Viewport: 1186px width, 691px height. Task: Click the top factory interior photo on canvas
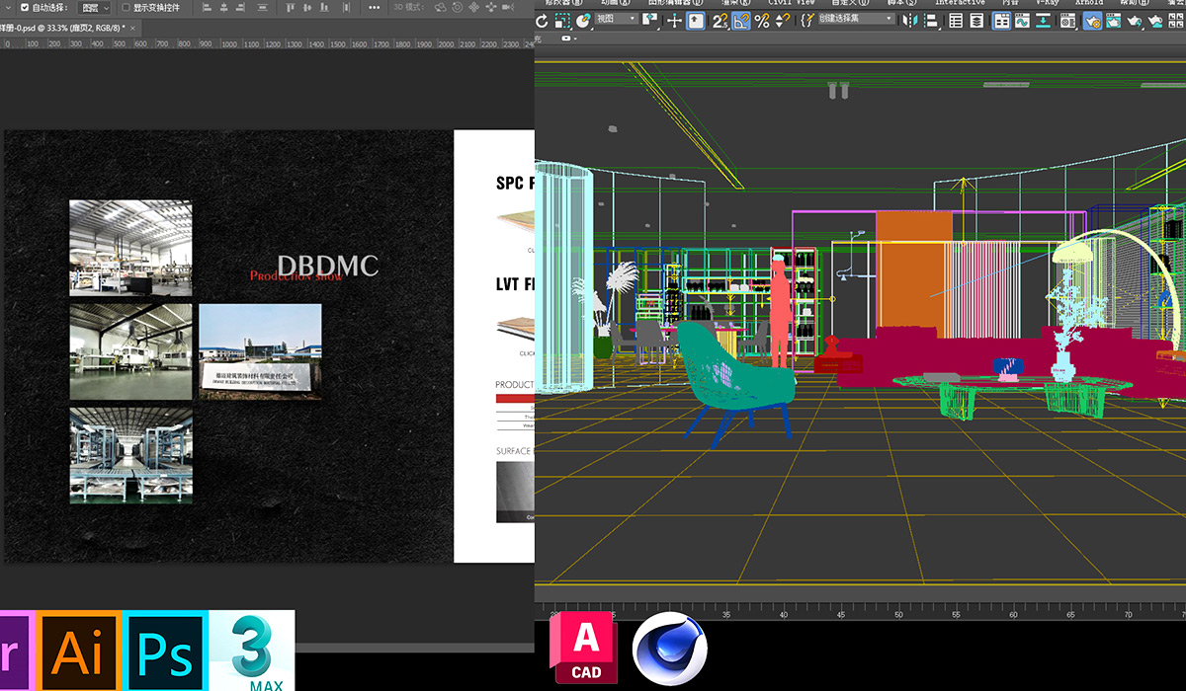tap(130, 248)
